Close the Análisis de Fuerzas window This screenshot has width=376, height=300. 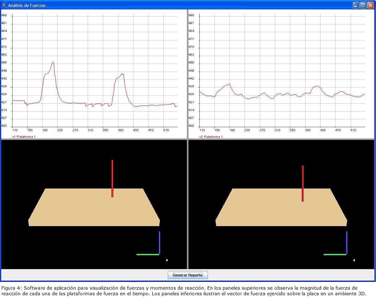tap(370, 5)
